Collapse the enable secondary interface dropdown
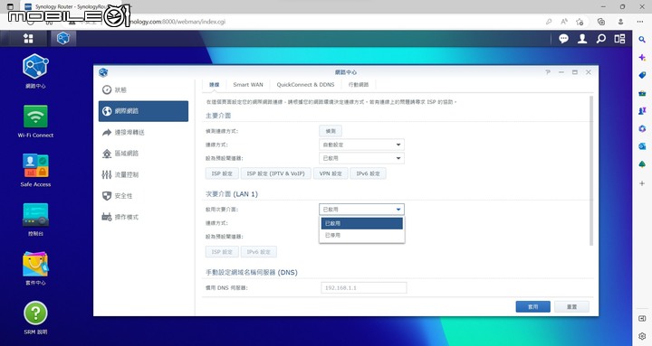The height and width of the screenshot is (346, 652). click(x=361, y=210)
